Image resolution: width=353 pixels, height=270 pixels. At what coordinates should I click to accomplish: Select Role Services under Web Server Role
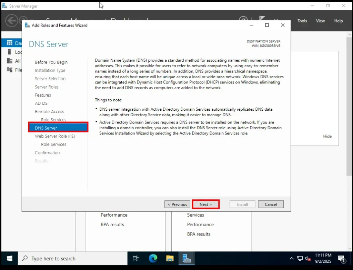point(53,144)
